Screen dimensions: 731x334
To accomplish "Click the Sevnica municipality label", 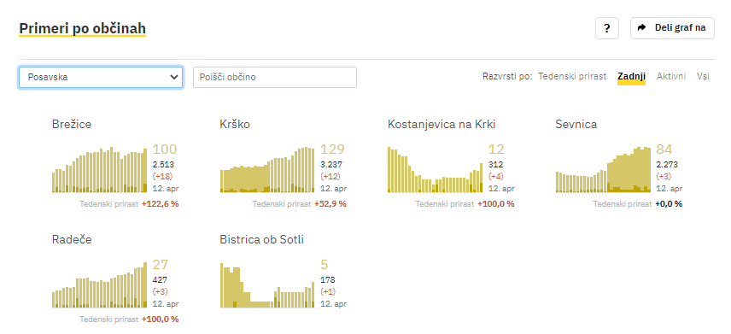I will (x=576, y=124).
